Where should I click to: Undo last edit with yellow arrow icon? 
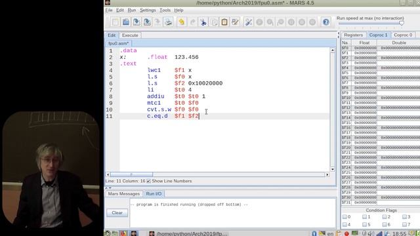[x=182, y=22]
